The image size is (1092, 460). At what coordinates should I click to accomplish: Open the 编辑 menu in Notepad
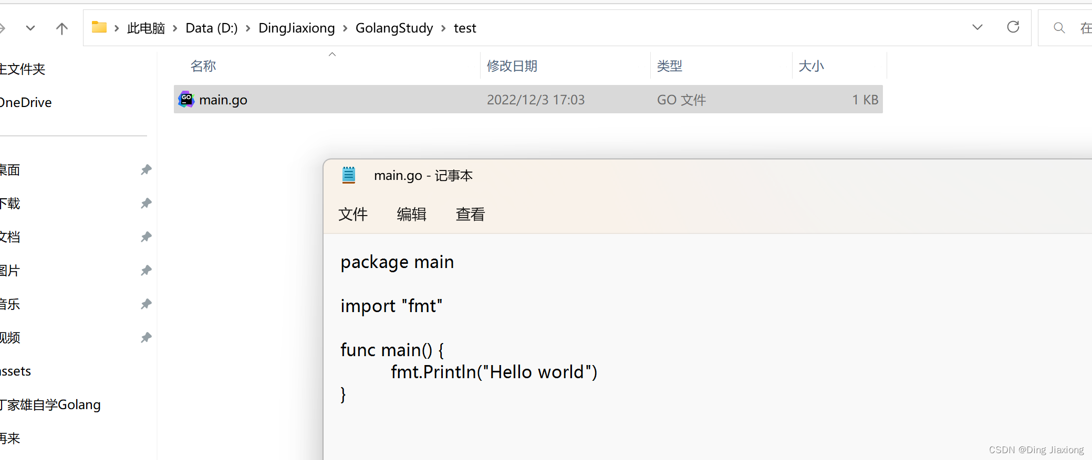click(x=412, y=214)
